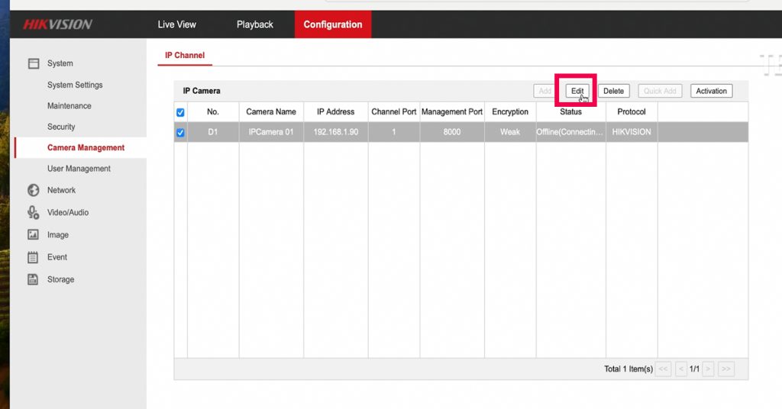
Task: Click the Storage disk icon
Action: 34,279
